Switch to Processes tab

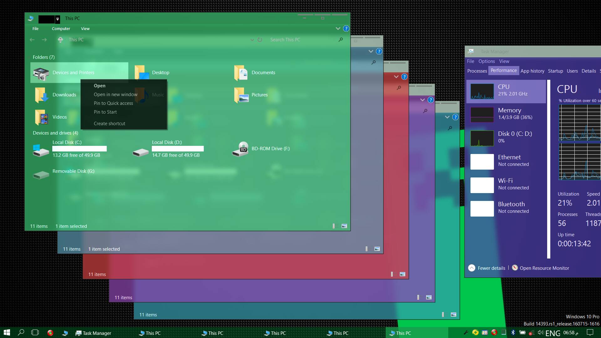point(477,71)
